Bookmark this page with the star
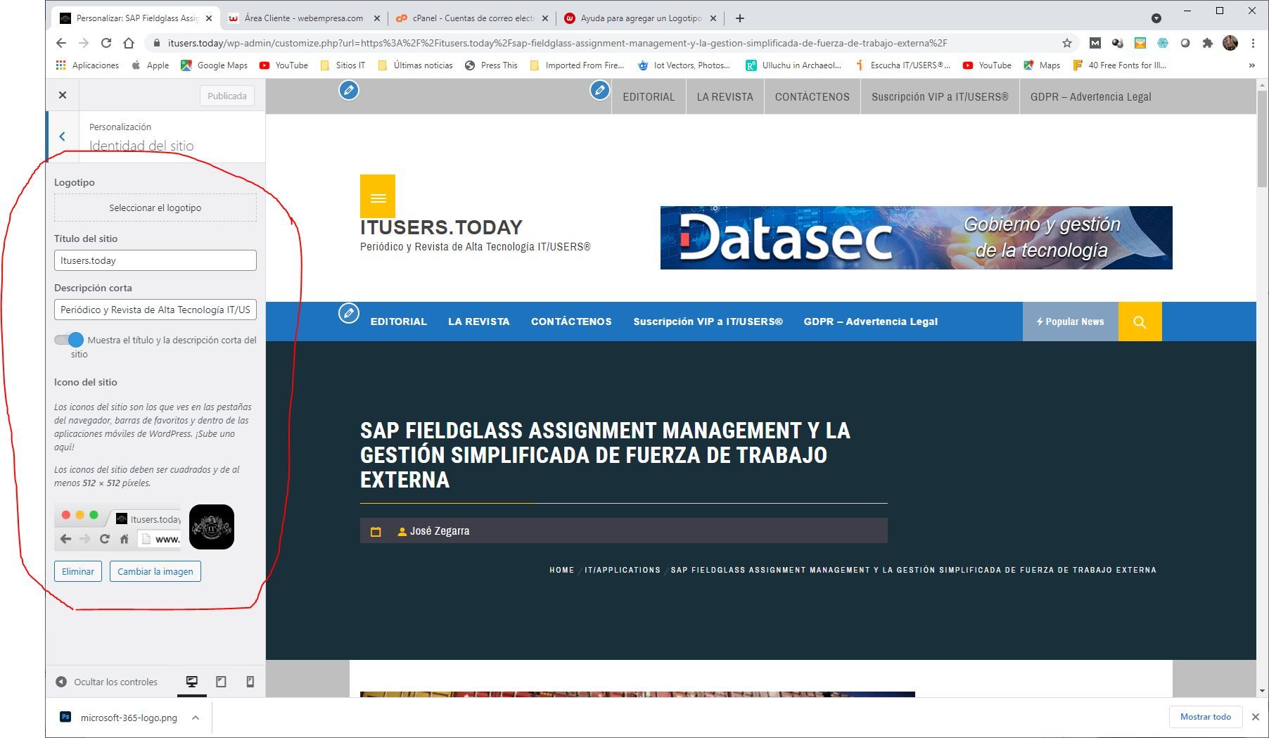 pos(1067,43)
